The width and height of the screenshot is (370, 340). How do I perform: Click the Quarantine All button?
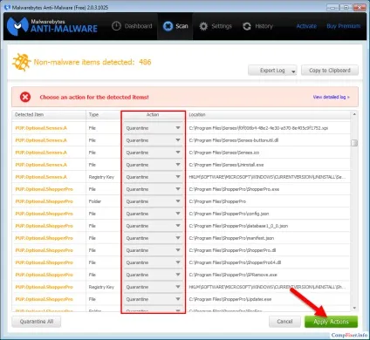pyautogui.click(x=37, y=322)
